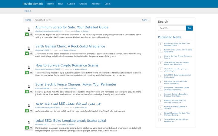Image resolution: width=218 pixels, height=136 pixels.
Task: Open sidebar link Lokal SEO: Buku Lengkap
Action: pos(178,76)
